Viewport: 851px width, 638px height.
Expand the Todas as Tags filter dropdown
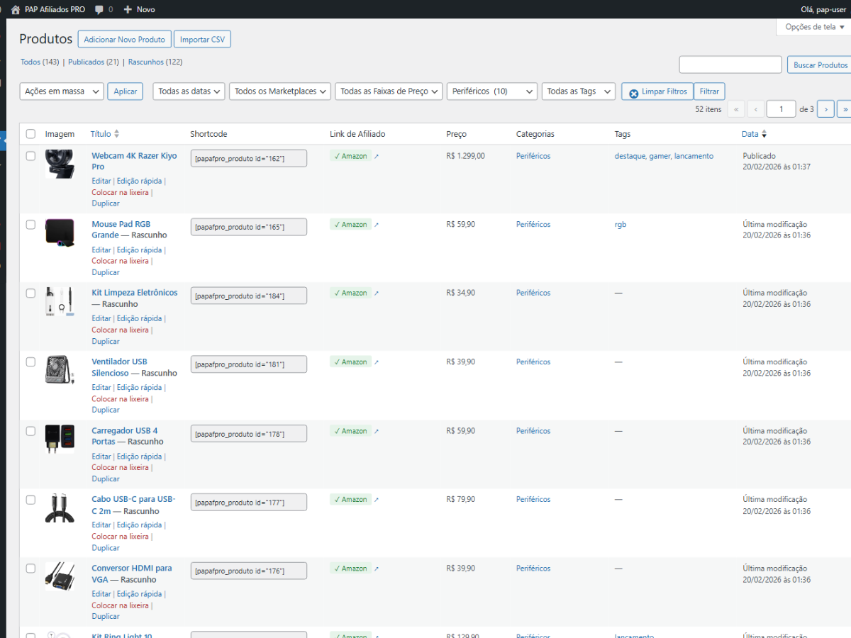[577, 91]
